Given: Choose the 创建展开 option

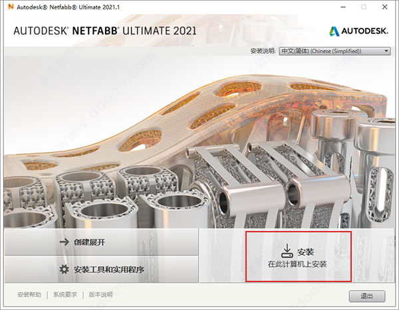Looking at the screenshot, I should 102,242.
